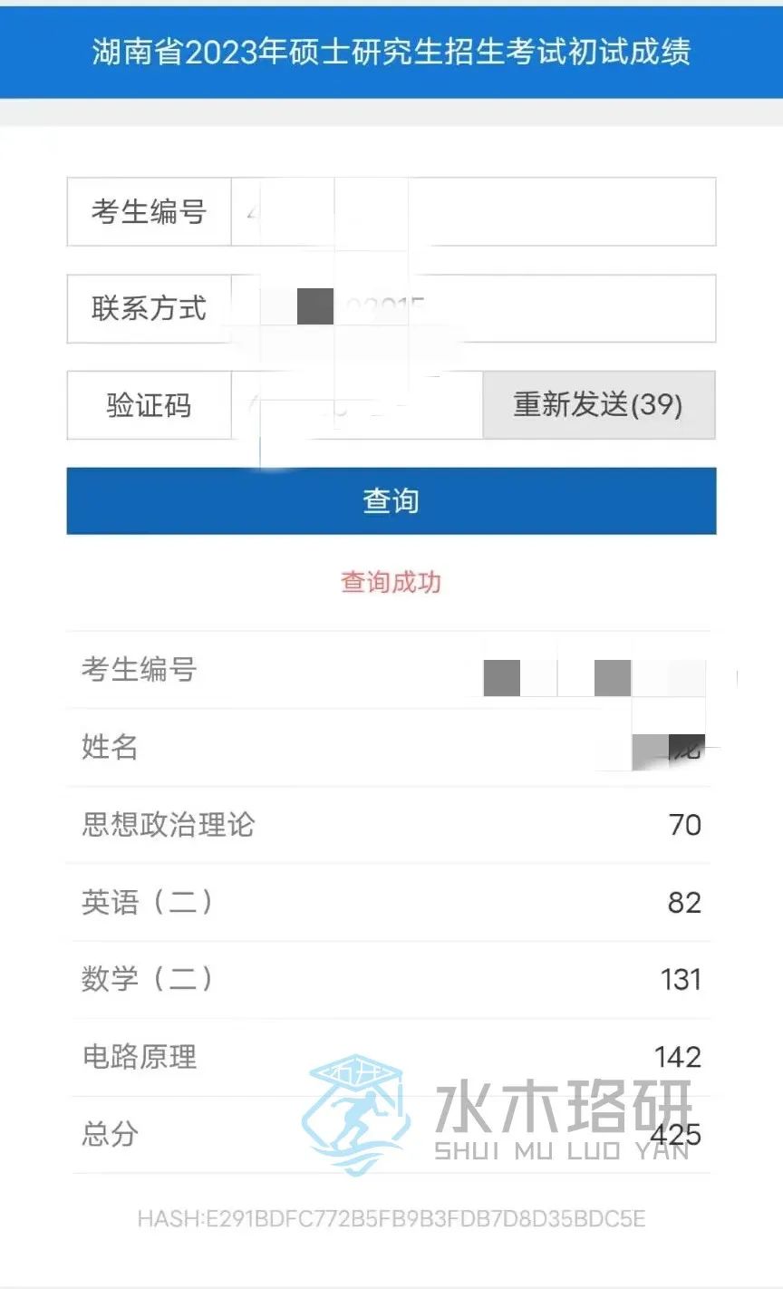Click the 英语（二） score of 82

[x=684, y=903]
